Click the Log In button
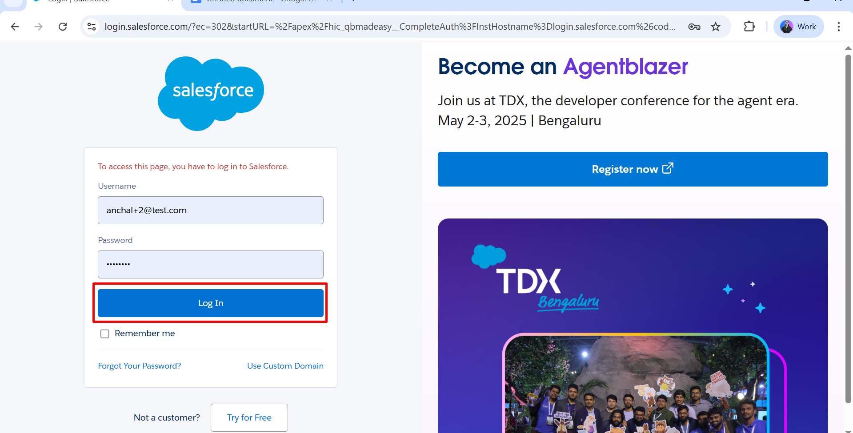Screen dimensions: 853x433 [x=211, y=303]
